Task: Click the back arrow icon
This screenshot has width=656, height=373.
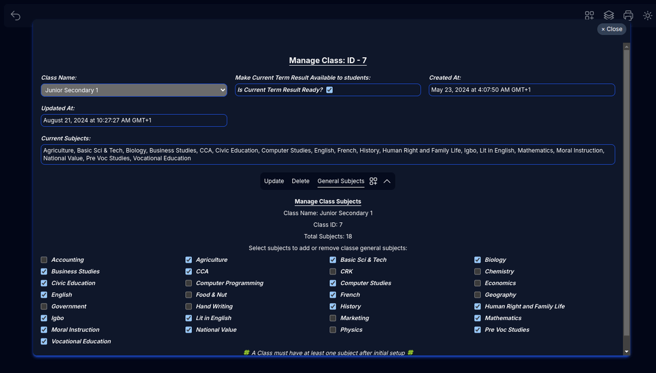Action: tap(16, 16)
